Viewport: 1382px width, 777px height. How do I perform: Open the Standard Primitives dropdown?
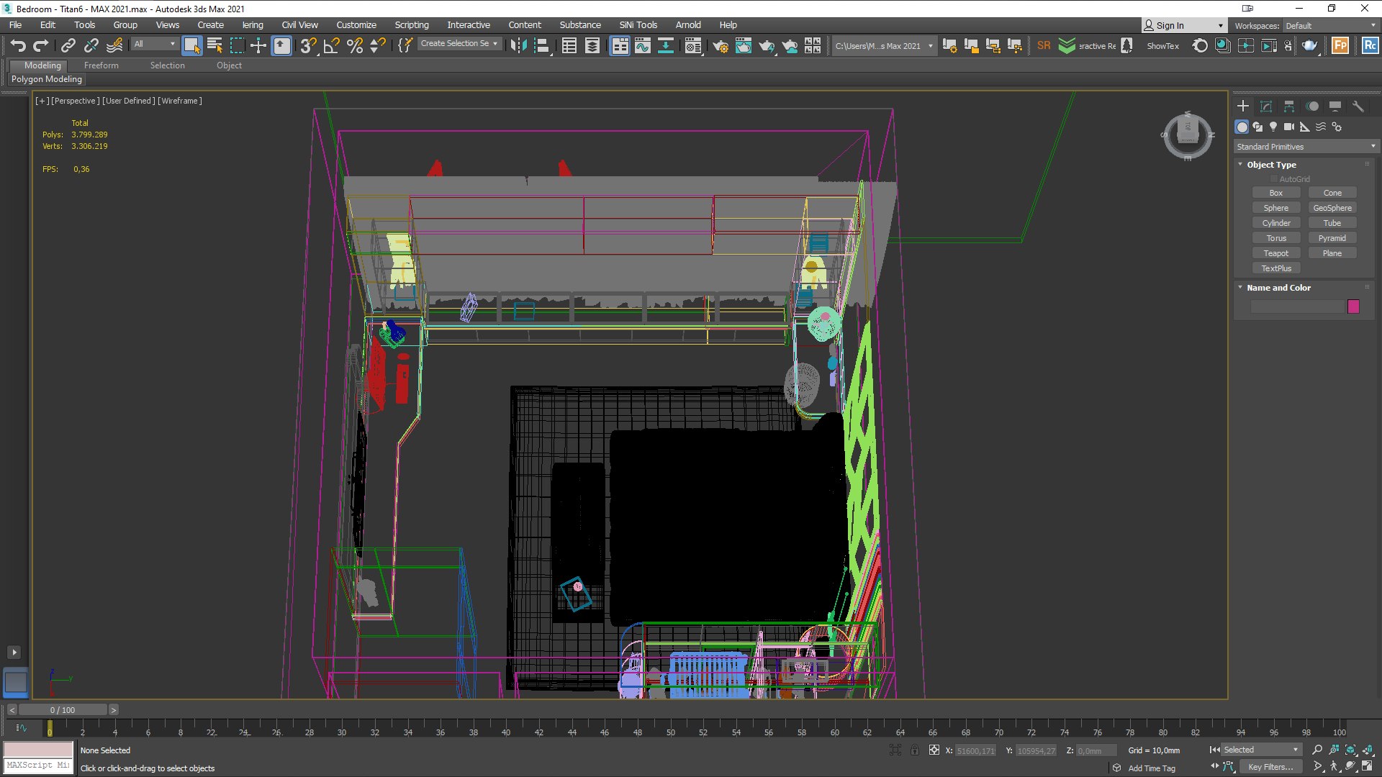coord(1305,147)
